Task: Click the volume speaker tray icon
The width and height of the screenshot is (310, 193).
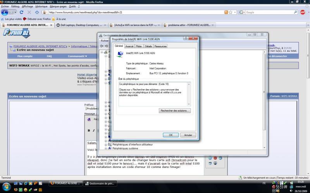Action: [x=291, y=190]
